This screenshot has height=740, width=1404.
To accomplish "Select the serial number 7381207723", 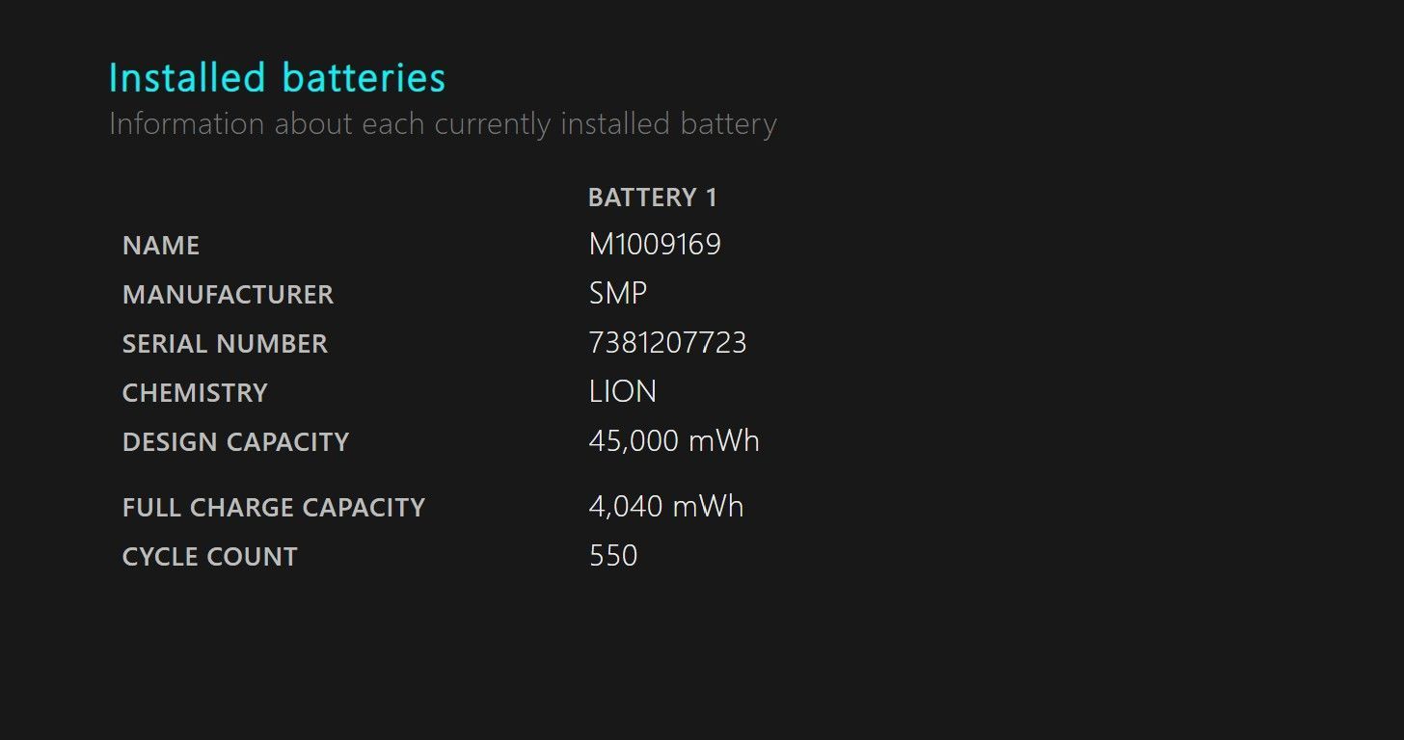I will coord(667,343).
